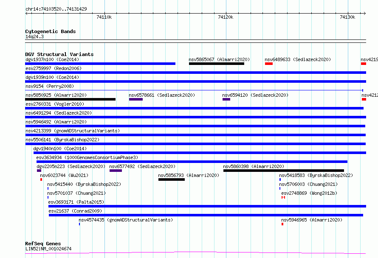Select the black nsv5860398 Almarri2020 bar
Image resolution: width=378 pixels, height=258 pixels.
click(284, 171)
